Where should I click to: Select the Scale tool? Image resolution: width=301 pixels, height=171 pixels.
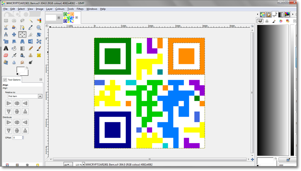click(x=6, y=41)
